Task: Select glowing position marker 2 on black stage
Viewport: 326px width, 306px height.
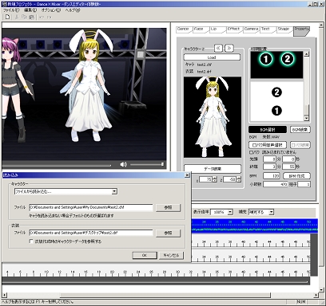Action: point(287,59)
